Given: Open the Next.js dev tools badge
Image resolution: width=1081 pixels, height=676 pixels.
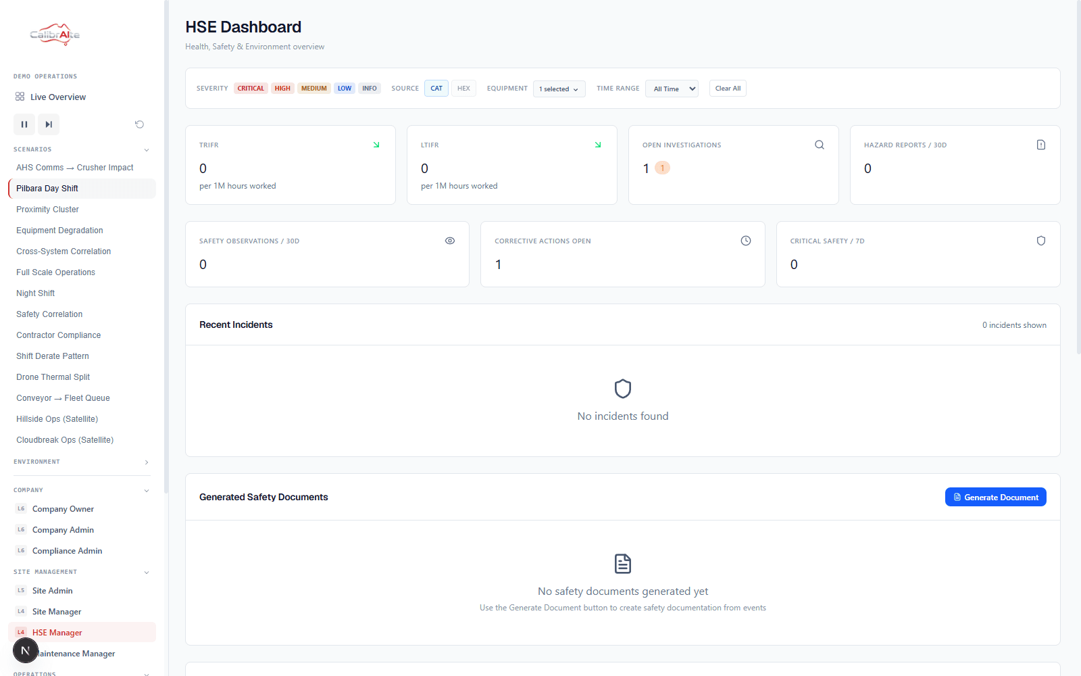Looking at the screenshot, I should [x=26, y=650].
